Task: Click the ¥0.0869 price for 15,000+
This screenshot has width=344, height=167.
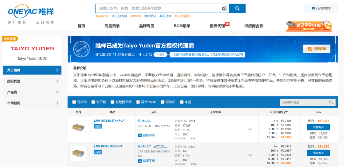Action: [286, 137]
